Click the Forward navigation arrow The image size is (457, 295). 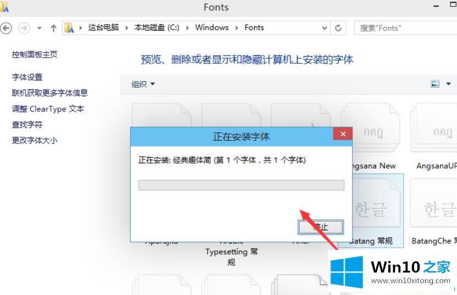tap(24, 28)
